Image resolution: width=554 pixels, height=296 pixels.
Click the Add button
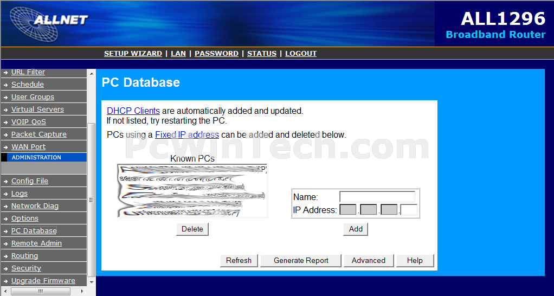356,229
